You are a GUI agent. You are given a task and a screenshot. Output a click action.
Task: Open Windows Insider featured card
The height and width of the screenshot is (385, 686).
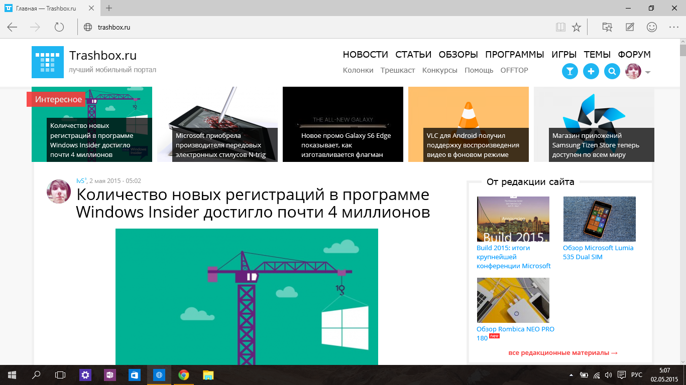92,124
